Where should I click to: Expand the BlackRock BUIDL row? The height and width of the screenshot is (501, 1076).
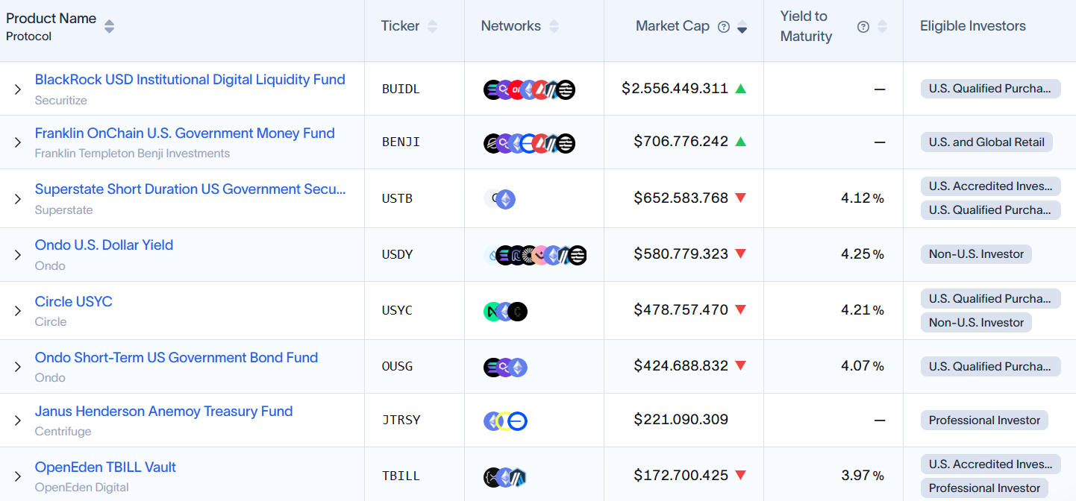pyautogui.click(x=18, y=89)
